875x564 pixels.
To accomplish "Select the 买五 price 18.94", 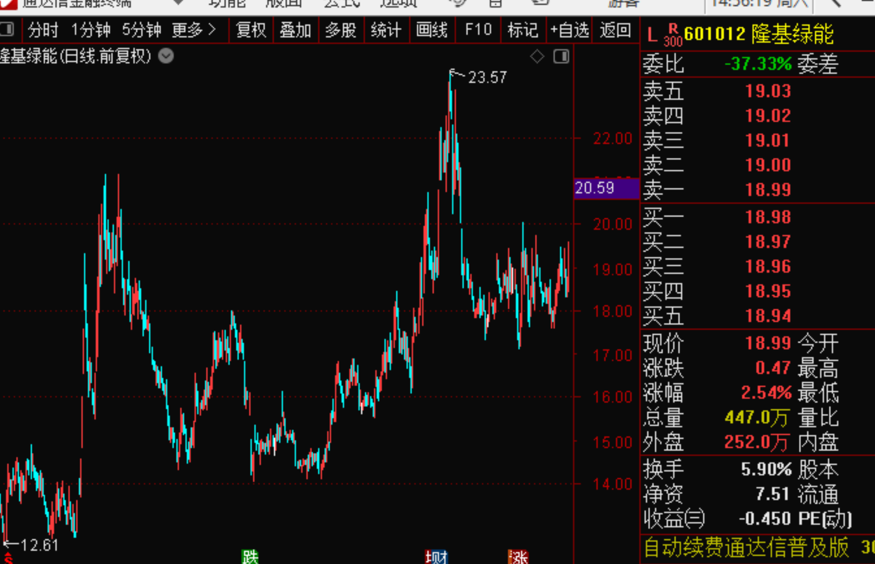I will coord(768,316).
